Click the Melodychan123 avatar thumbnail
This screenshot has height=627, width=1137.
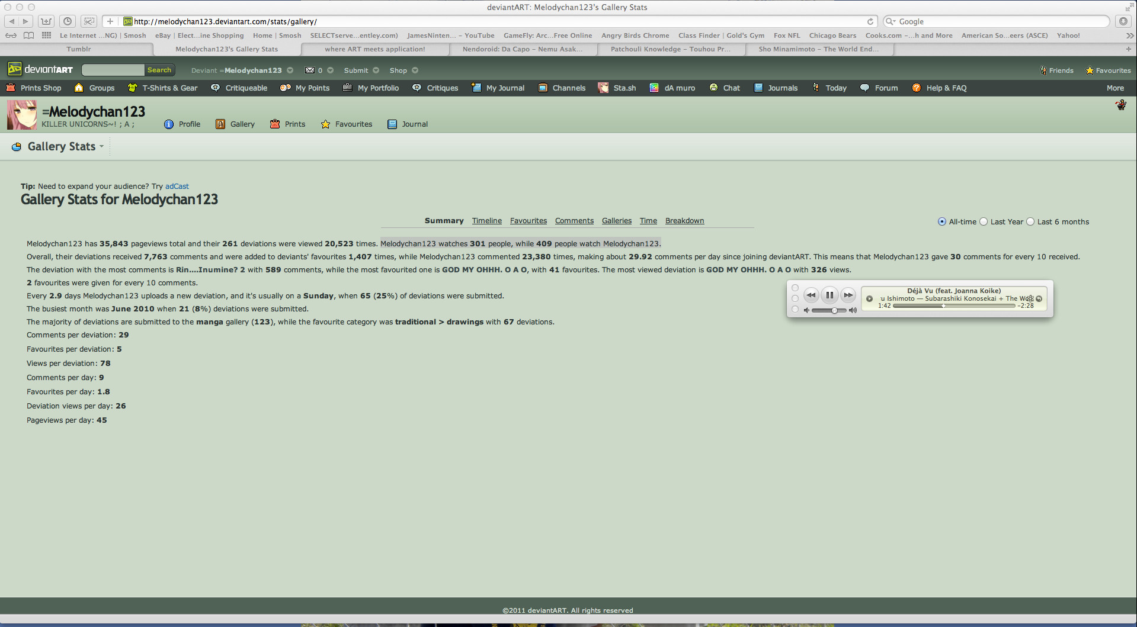(x=21, y=115)
